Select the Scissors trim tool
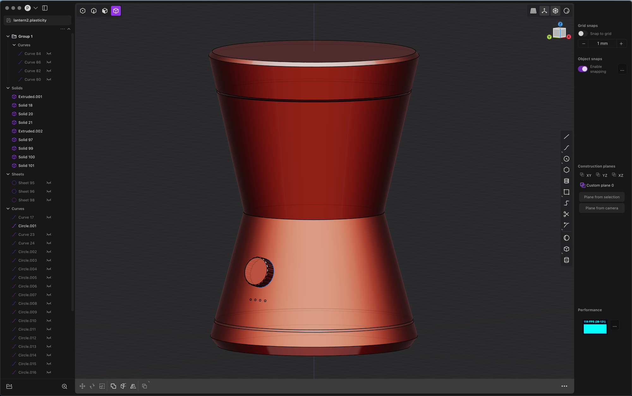 566,214
